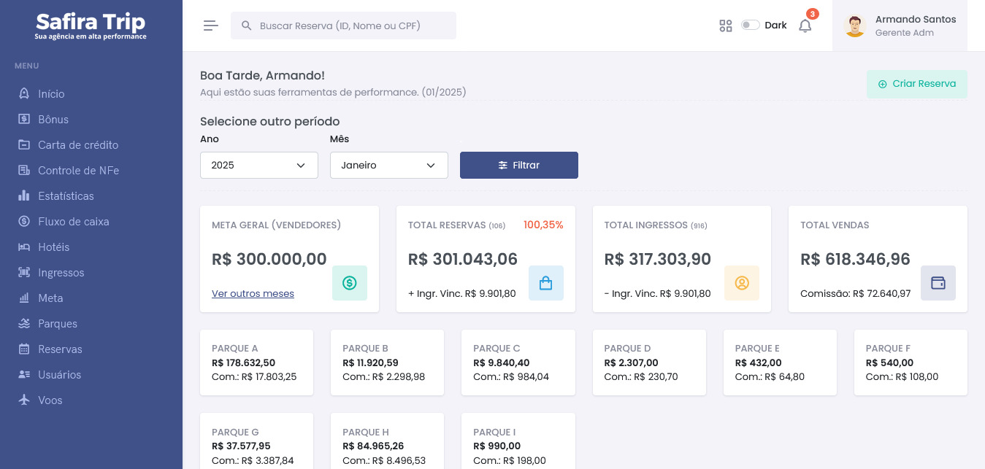Open the apps grid icon
This screenshot has height=469, width=985.
(x=725, y=26)
